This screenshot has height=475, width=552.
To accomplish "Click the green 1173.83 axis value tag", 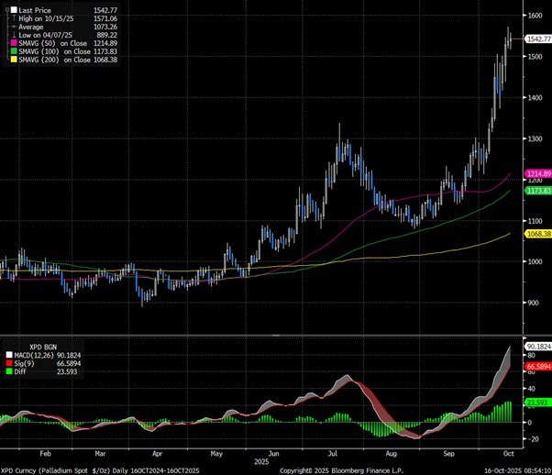I will click(x=535, y=191).
